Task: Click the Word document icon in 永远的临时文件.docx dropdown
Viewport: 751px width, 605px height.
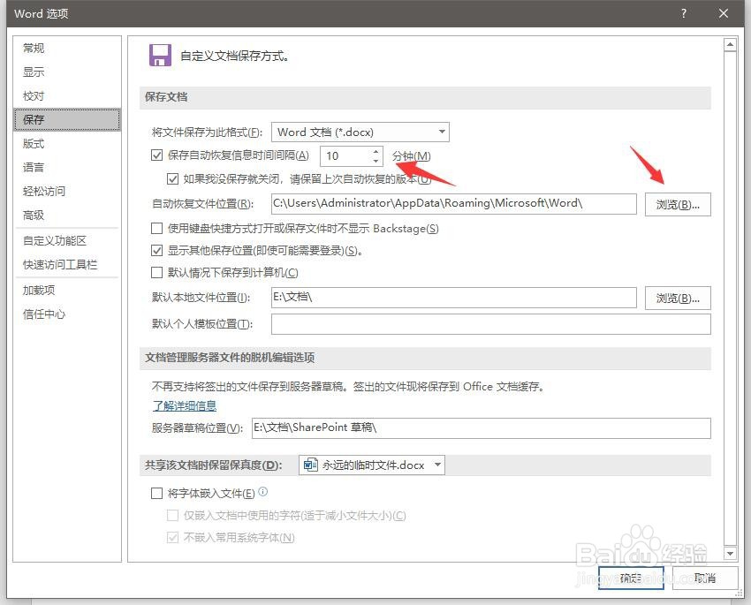Action: pos(310,465)
